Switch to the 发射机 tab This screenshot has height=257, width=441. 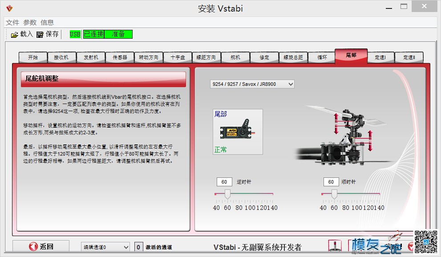click(x=91, y=57)
